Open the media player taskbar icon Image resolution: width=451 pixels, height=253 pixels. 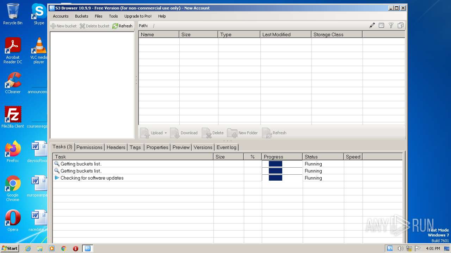[52, 248]
